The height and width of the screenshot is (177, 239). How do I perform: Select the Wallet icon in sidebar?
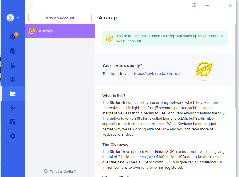pos(13,94)
